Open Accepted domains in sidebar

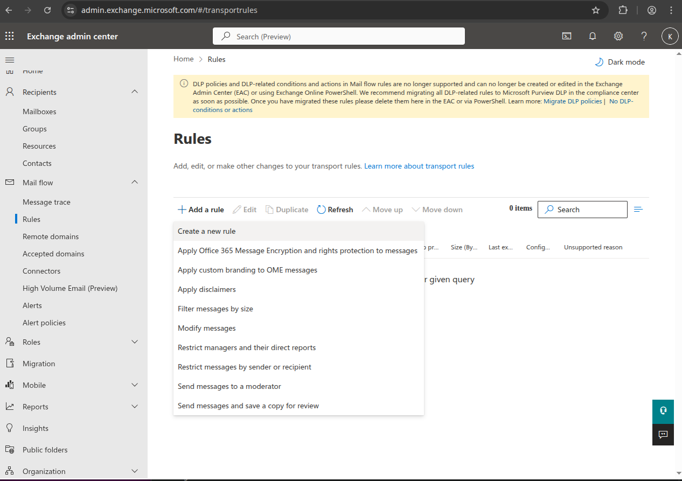point(53,254)
